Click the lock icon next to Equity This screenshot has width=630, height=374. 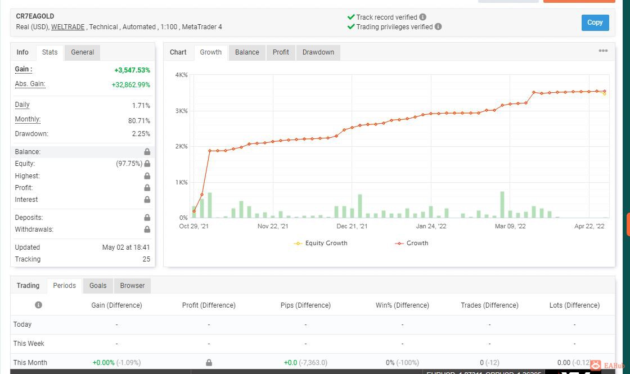click(147, 164)
